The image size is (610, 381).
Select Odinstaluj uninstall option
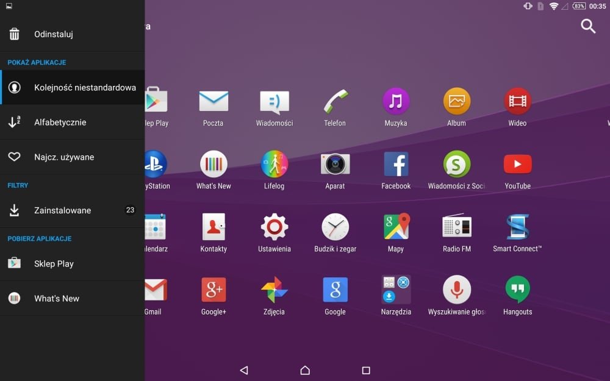73,34
